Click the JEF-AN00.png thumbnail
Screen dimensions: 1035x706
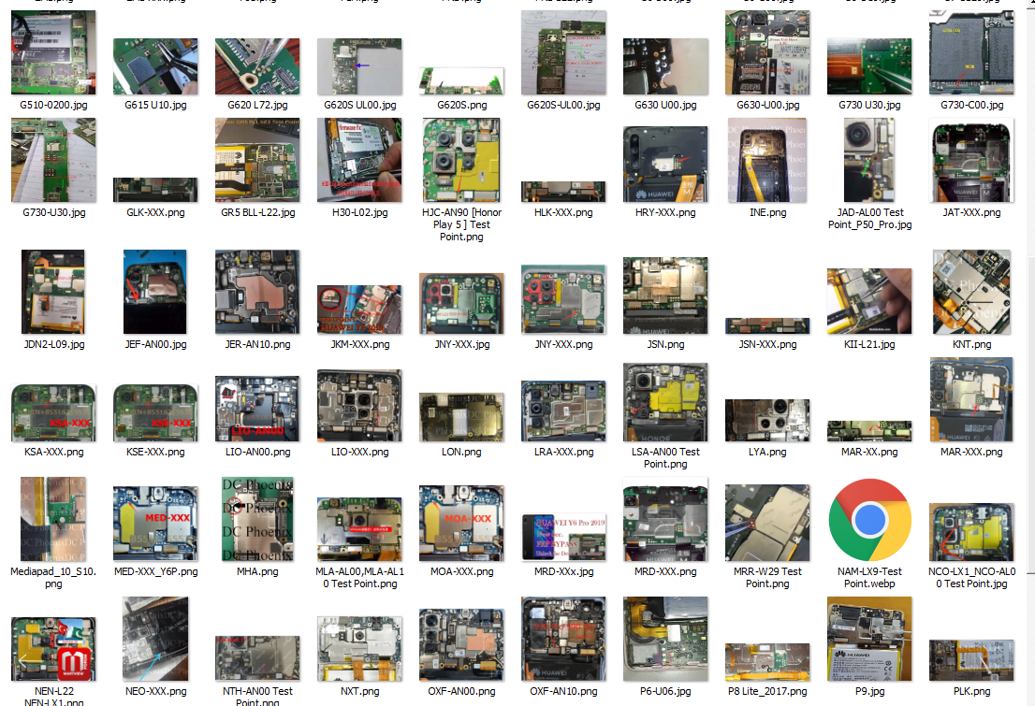click(x=155, y=292)
